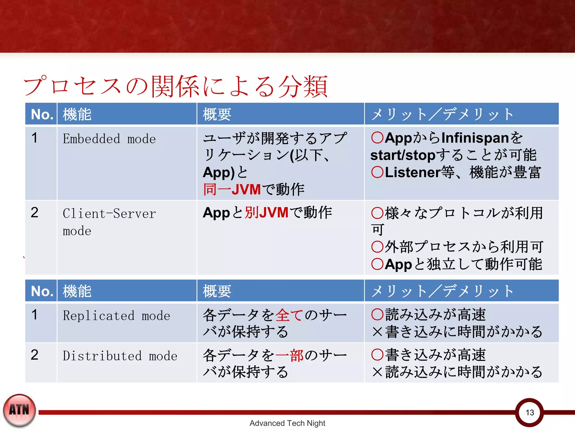Click the line 様々なプロトコルが利用
This screenshot has width=575, height=431.
(x=457, y=213)
